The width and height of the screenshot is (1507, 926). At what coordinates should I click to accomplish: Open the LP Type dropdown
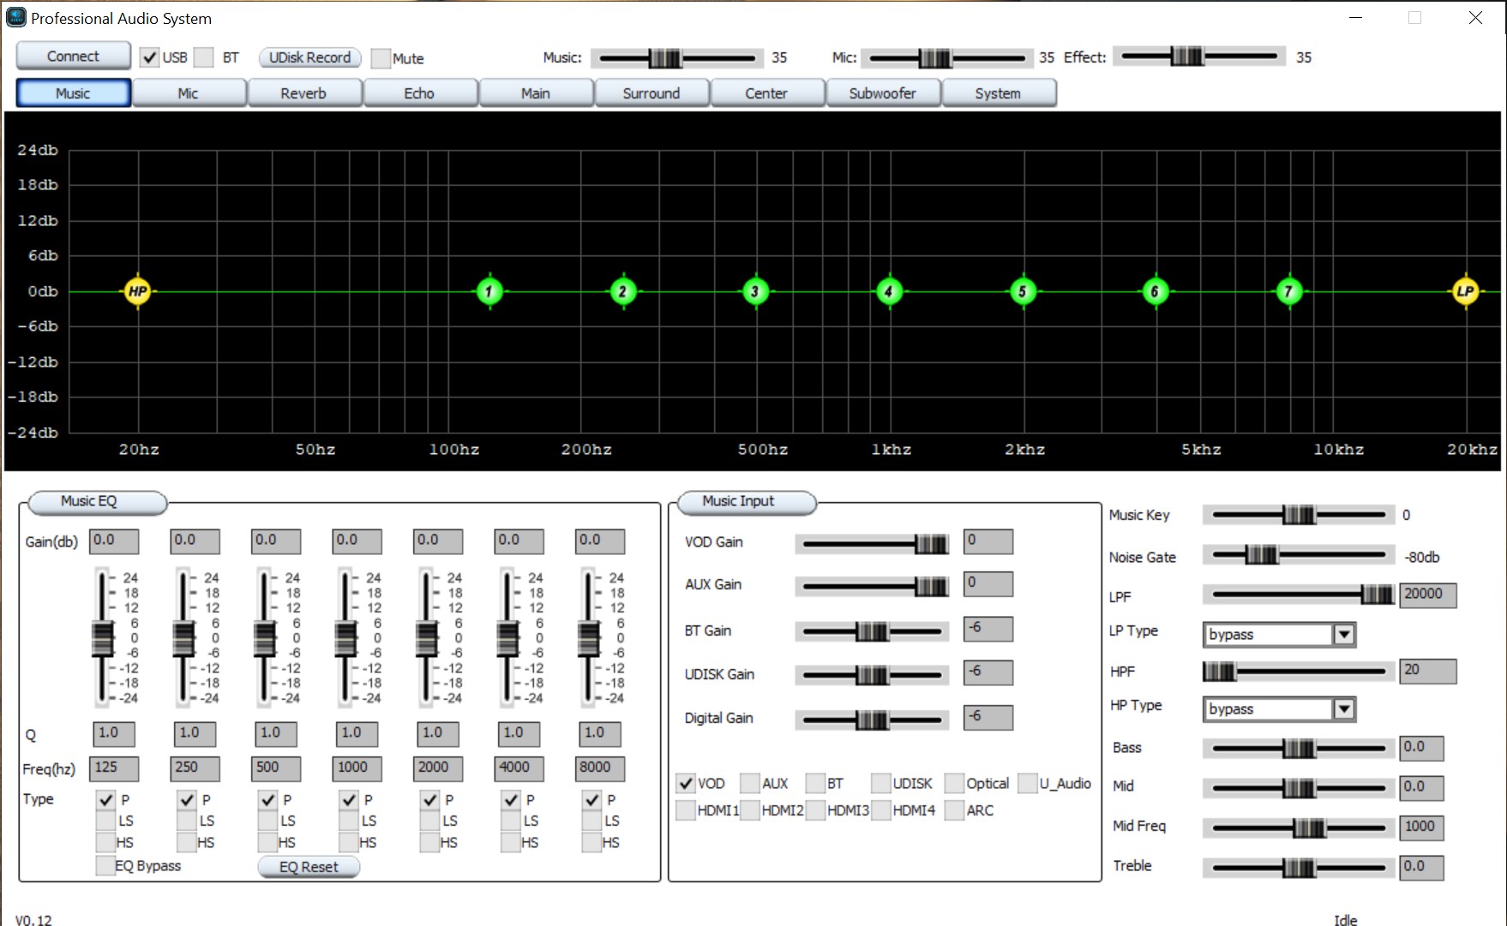point(1343,635)
